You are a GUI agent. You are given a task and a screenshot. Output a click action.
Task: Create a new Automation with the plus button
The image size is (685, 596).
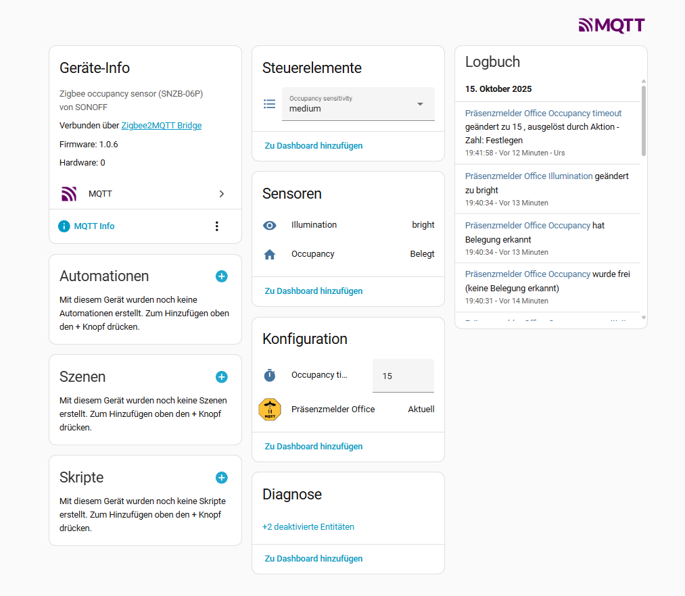221,276
